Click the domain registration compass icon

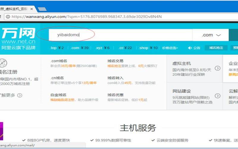click(x=3, y=63)
